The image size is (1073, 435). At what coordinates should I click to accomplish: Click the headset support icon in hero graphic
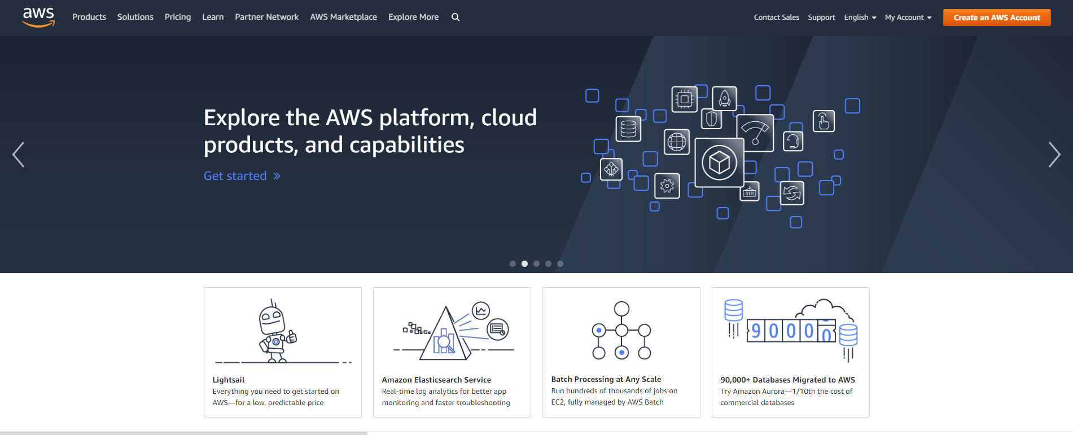coord(793,141)
